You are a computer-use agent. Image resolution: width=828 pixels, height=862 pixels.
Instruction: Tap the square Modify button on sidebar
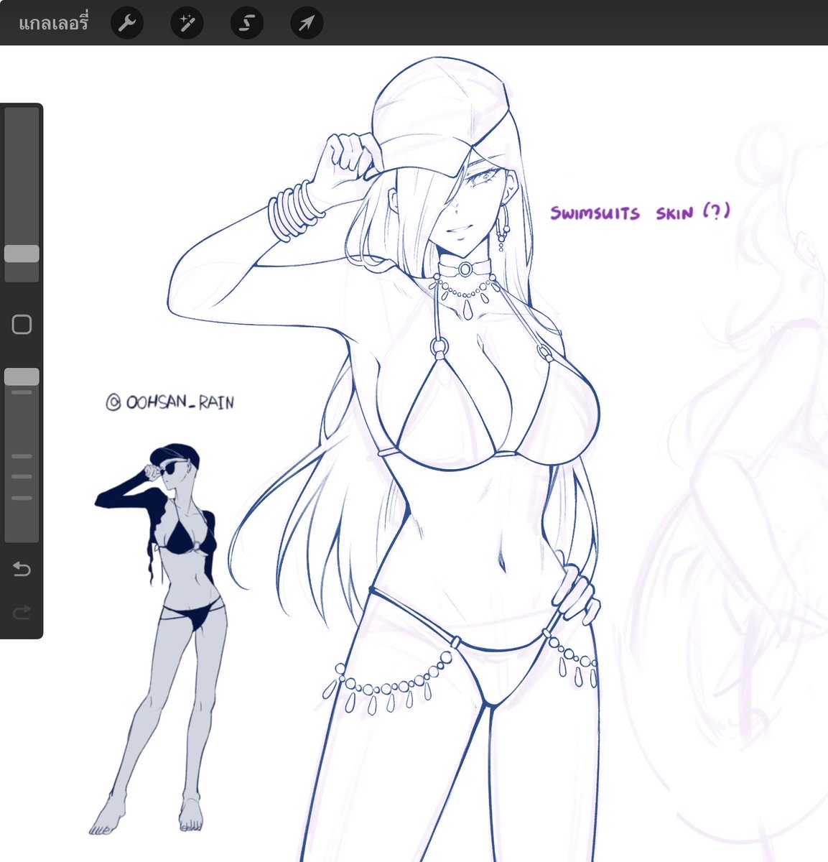point(22,325)
